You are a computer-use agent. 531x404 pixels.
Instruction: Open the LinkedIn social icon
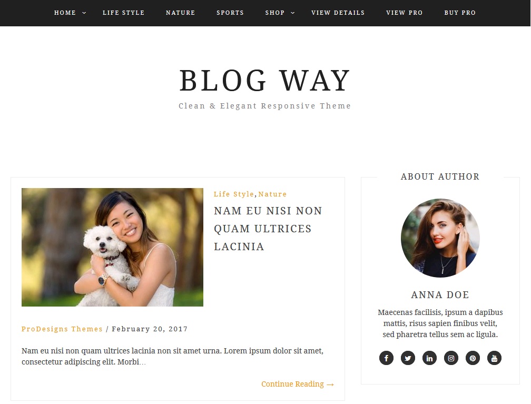[x=429, y=358]
